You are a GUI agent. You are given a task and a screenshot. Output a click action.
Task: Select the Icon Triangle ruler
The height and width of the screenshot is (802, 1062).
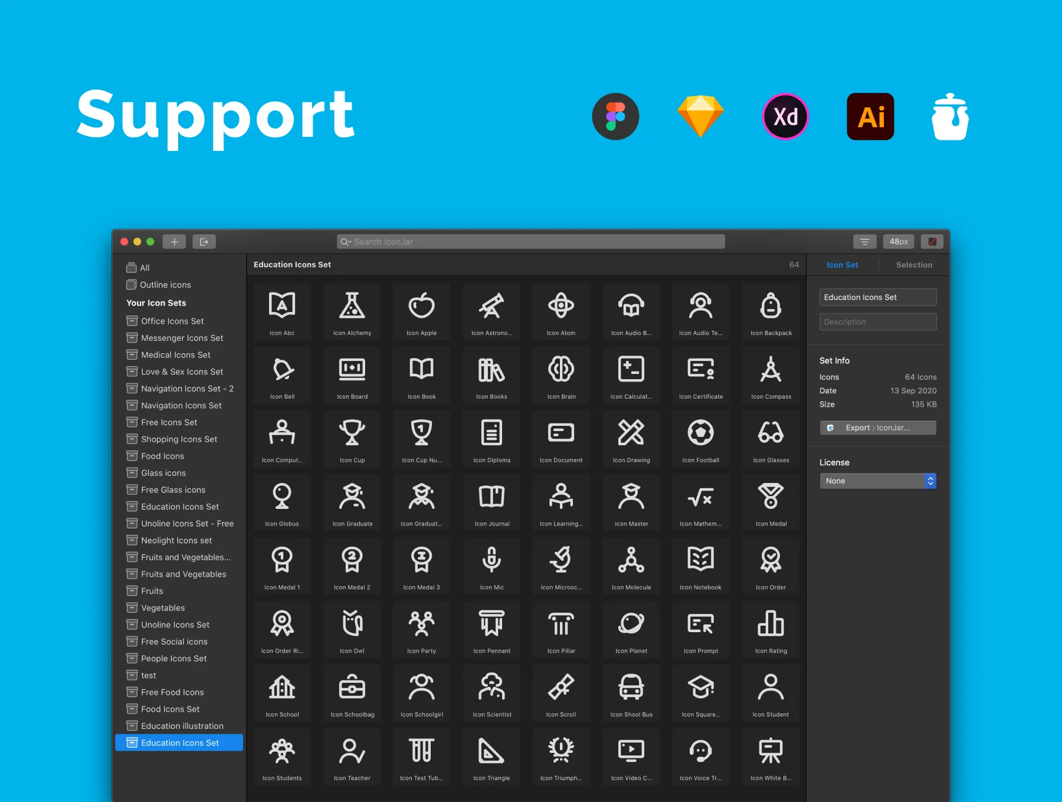click(491, 757)
